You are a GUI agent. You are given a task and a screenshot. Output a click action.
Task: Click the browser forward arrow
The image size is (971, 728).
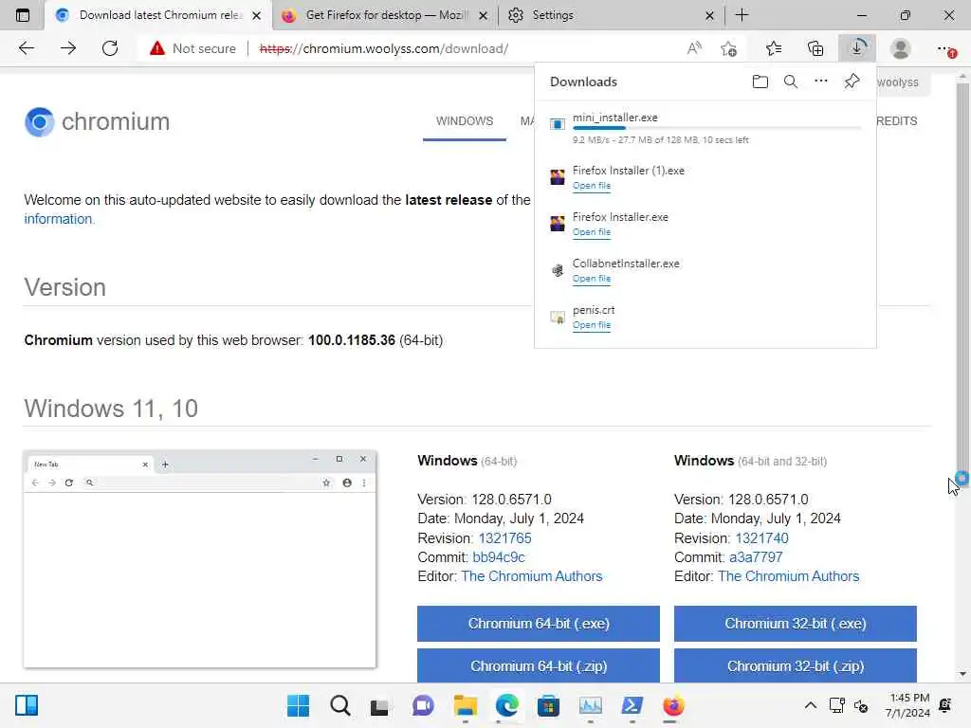68,48
